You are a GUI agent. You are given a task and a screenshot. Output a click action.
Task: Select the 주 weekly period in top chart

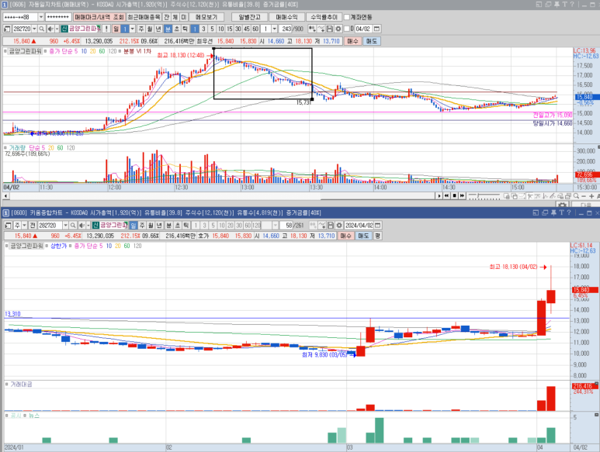pos(141,29)
